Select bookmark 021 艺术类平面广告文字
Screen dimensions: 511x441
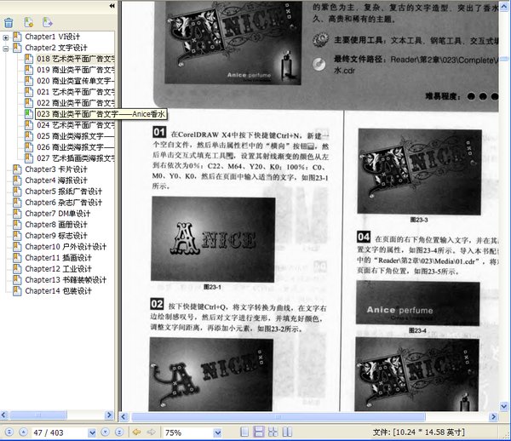[75, 92]
